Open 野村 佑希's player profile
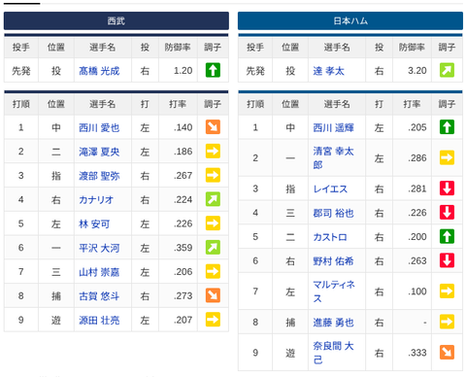Image resolution: width=466 pixels, height=377 pixels. [x=333, y=261]
